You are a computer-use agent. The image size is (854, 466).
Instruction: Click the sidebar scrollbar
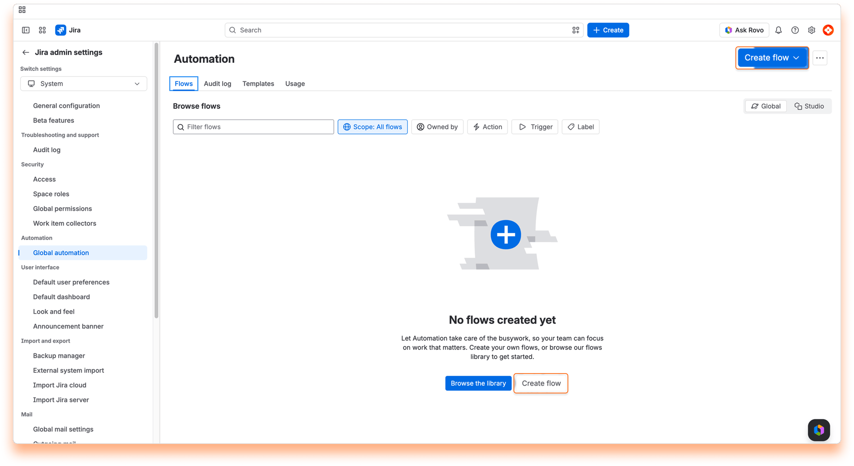[x=156, y=180]
